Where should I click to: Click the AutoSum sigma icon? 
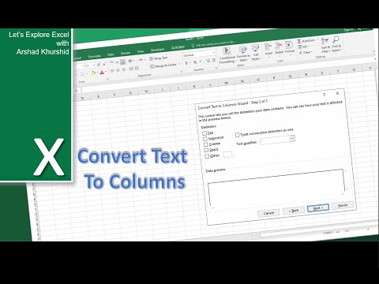click(x=299, y=42)
